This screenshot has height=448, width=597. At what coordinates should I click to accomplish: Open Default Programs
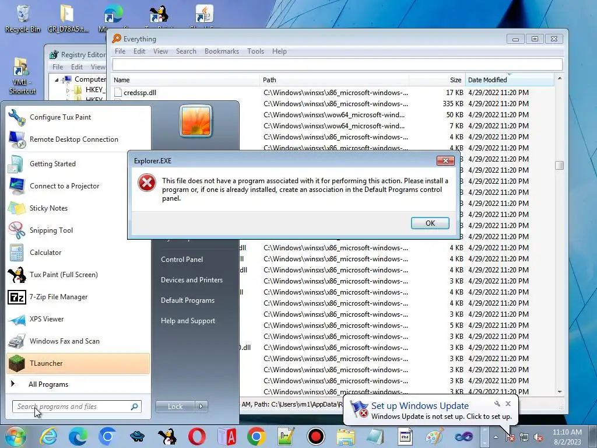pyautogui.click(x=188, y=300)
